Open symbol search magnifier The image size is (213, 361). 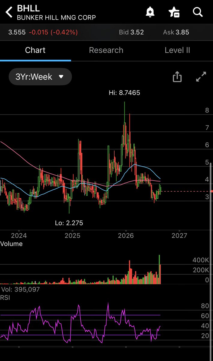(x=198, y=12)
